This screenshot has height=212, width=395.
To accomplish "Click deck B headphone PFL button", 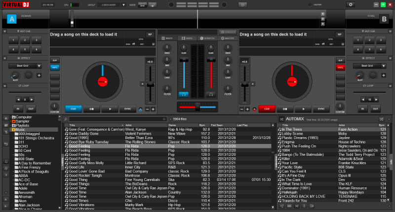I will coord(211,94).
